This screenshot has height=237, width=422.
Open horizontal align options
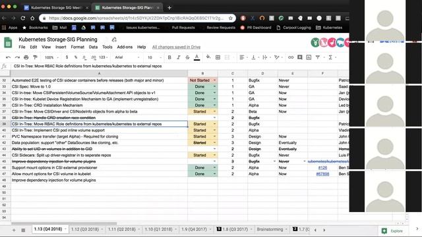(243, 57)
